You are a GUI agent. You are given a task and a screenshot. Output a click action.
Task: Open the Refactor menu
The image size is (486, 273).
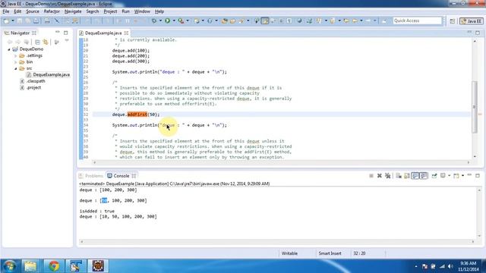click(52, 11)
